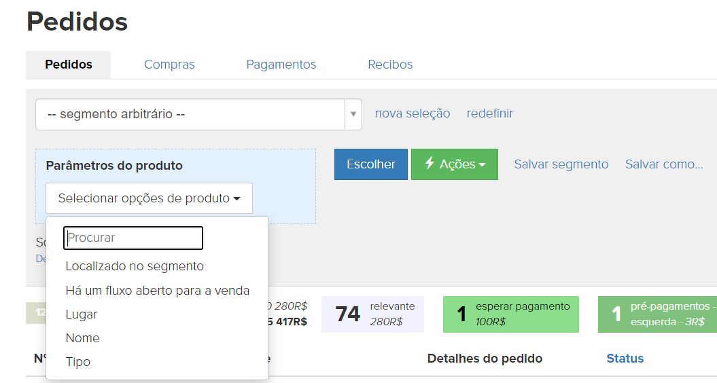The width and height of the screenshot is (717, 383).
Task: Open the green Ações dropdown menu
Action: click(x=454, y=164)
